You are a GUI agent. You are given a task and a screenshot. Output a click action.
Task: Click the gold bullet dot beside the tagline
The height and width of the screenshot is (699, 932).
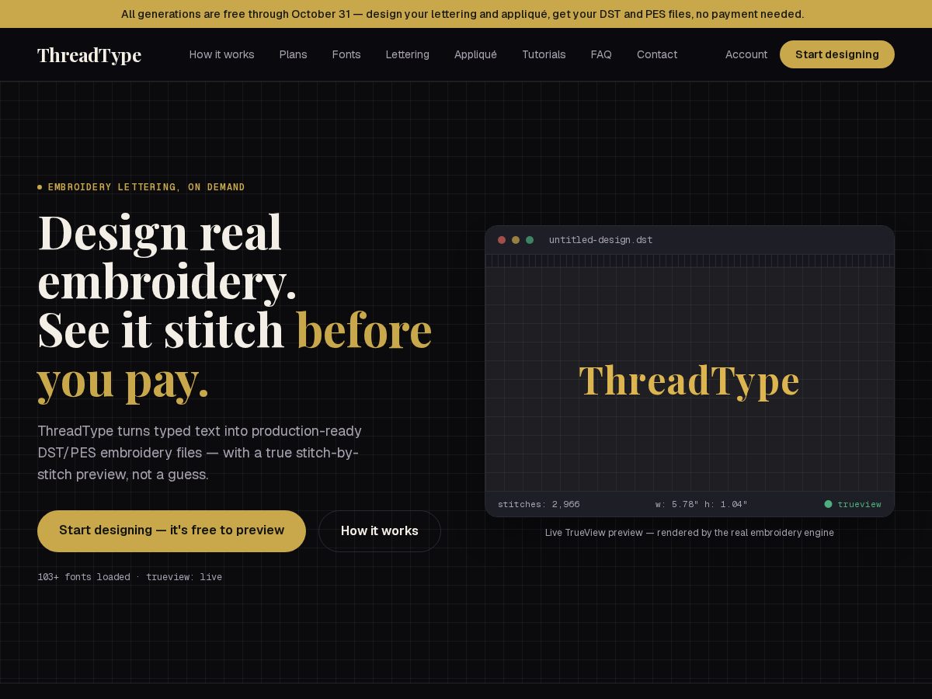(40, 187)
